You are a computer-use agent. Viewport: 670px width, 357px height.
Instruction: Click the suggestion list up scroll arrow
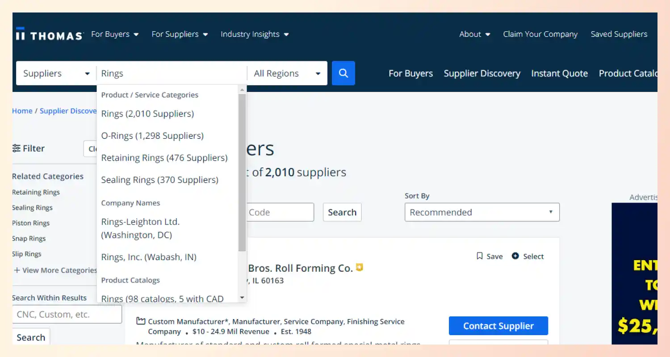(242, 89)
